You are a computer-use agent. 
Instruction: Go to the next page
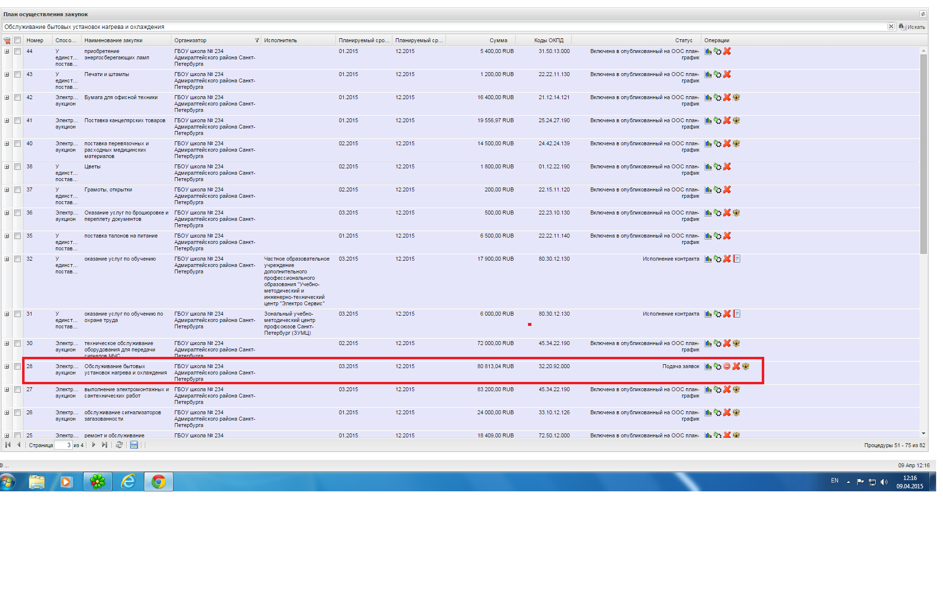pos(93,445)
